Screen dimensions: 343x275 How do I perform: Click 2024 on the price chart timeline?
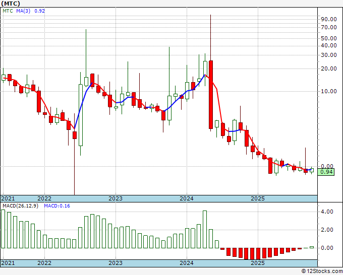[x=187, y=198]
